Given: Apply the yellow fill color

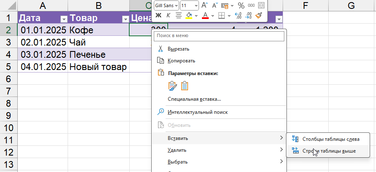Looking at the screenshot, I should tap(189, 16).
